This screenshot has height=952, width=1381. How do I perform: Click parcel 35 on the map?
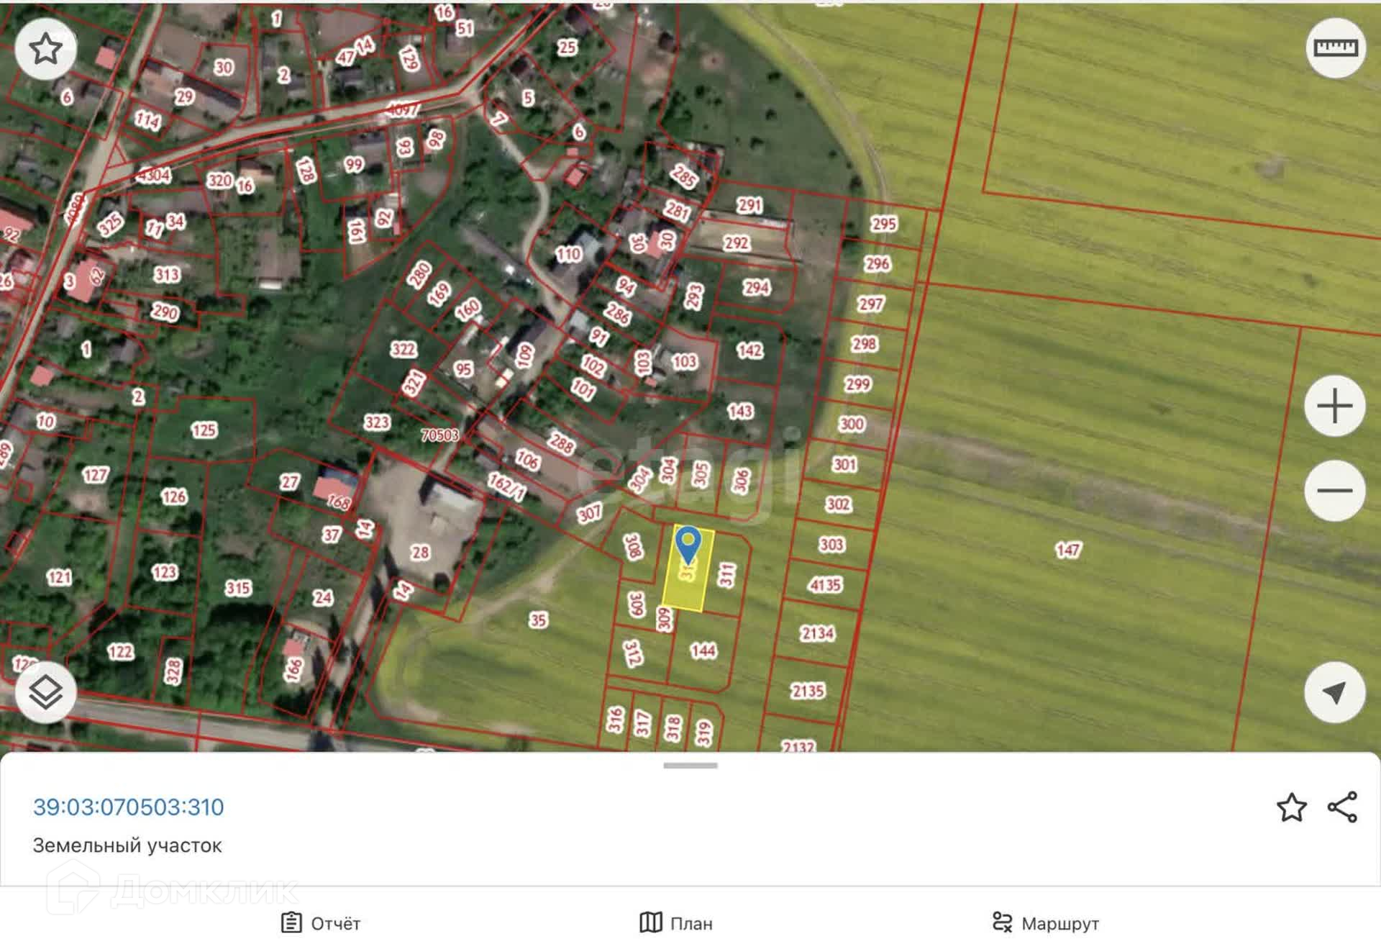(537, 620)
